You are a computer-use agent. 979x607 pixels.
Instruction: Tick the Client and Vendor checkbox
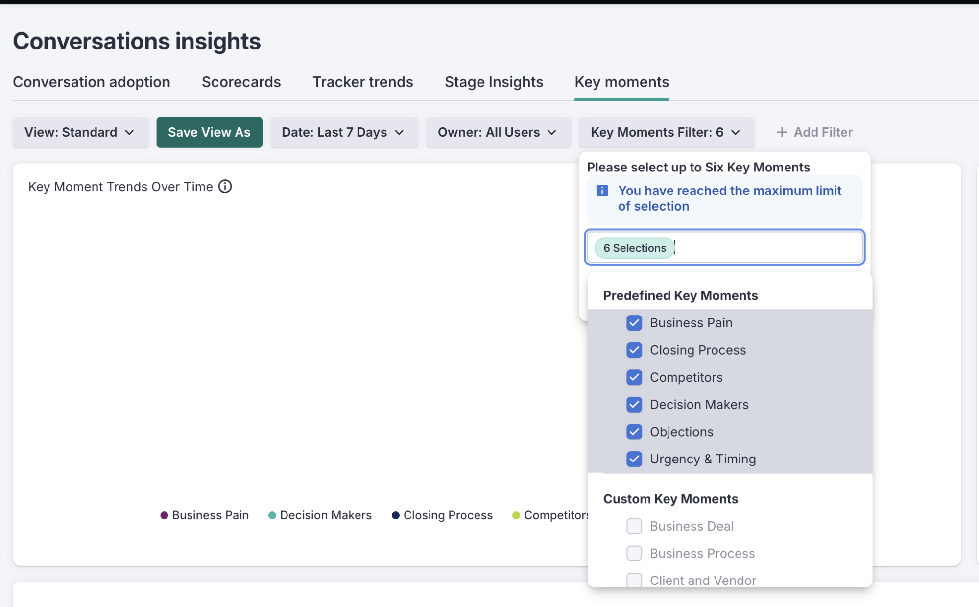tap(634, 581)
